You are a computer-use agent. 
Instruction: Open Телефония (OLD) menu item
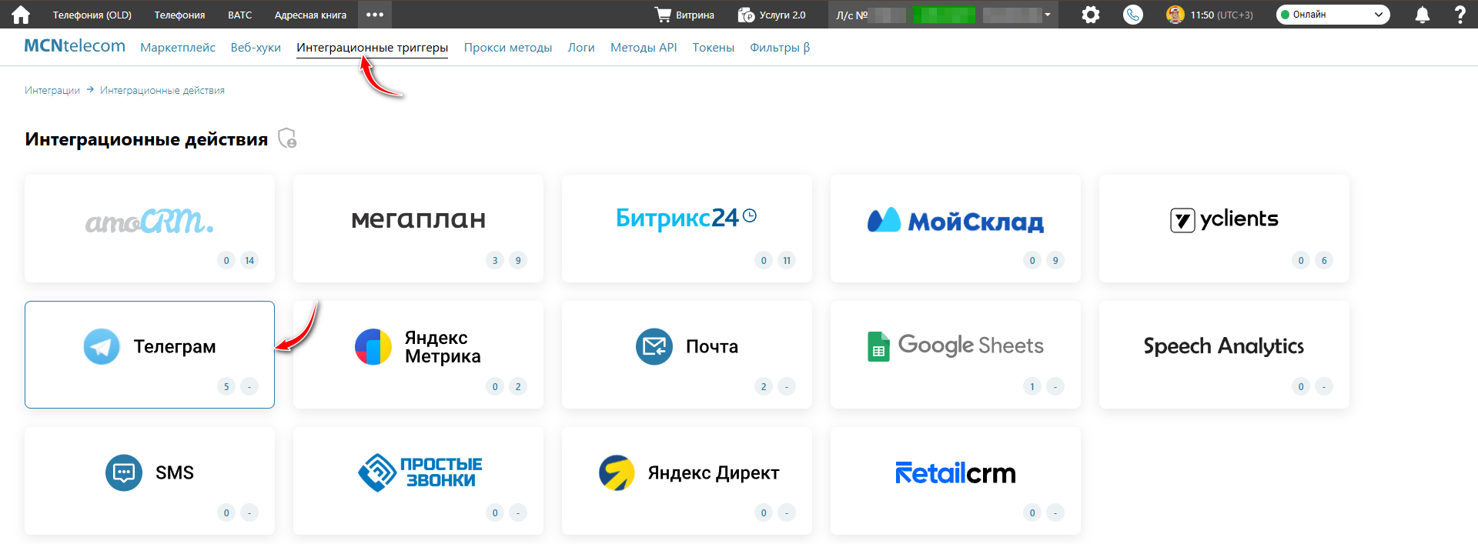pyautogui.click(x=92, y=15)
